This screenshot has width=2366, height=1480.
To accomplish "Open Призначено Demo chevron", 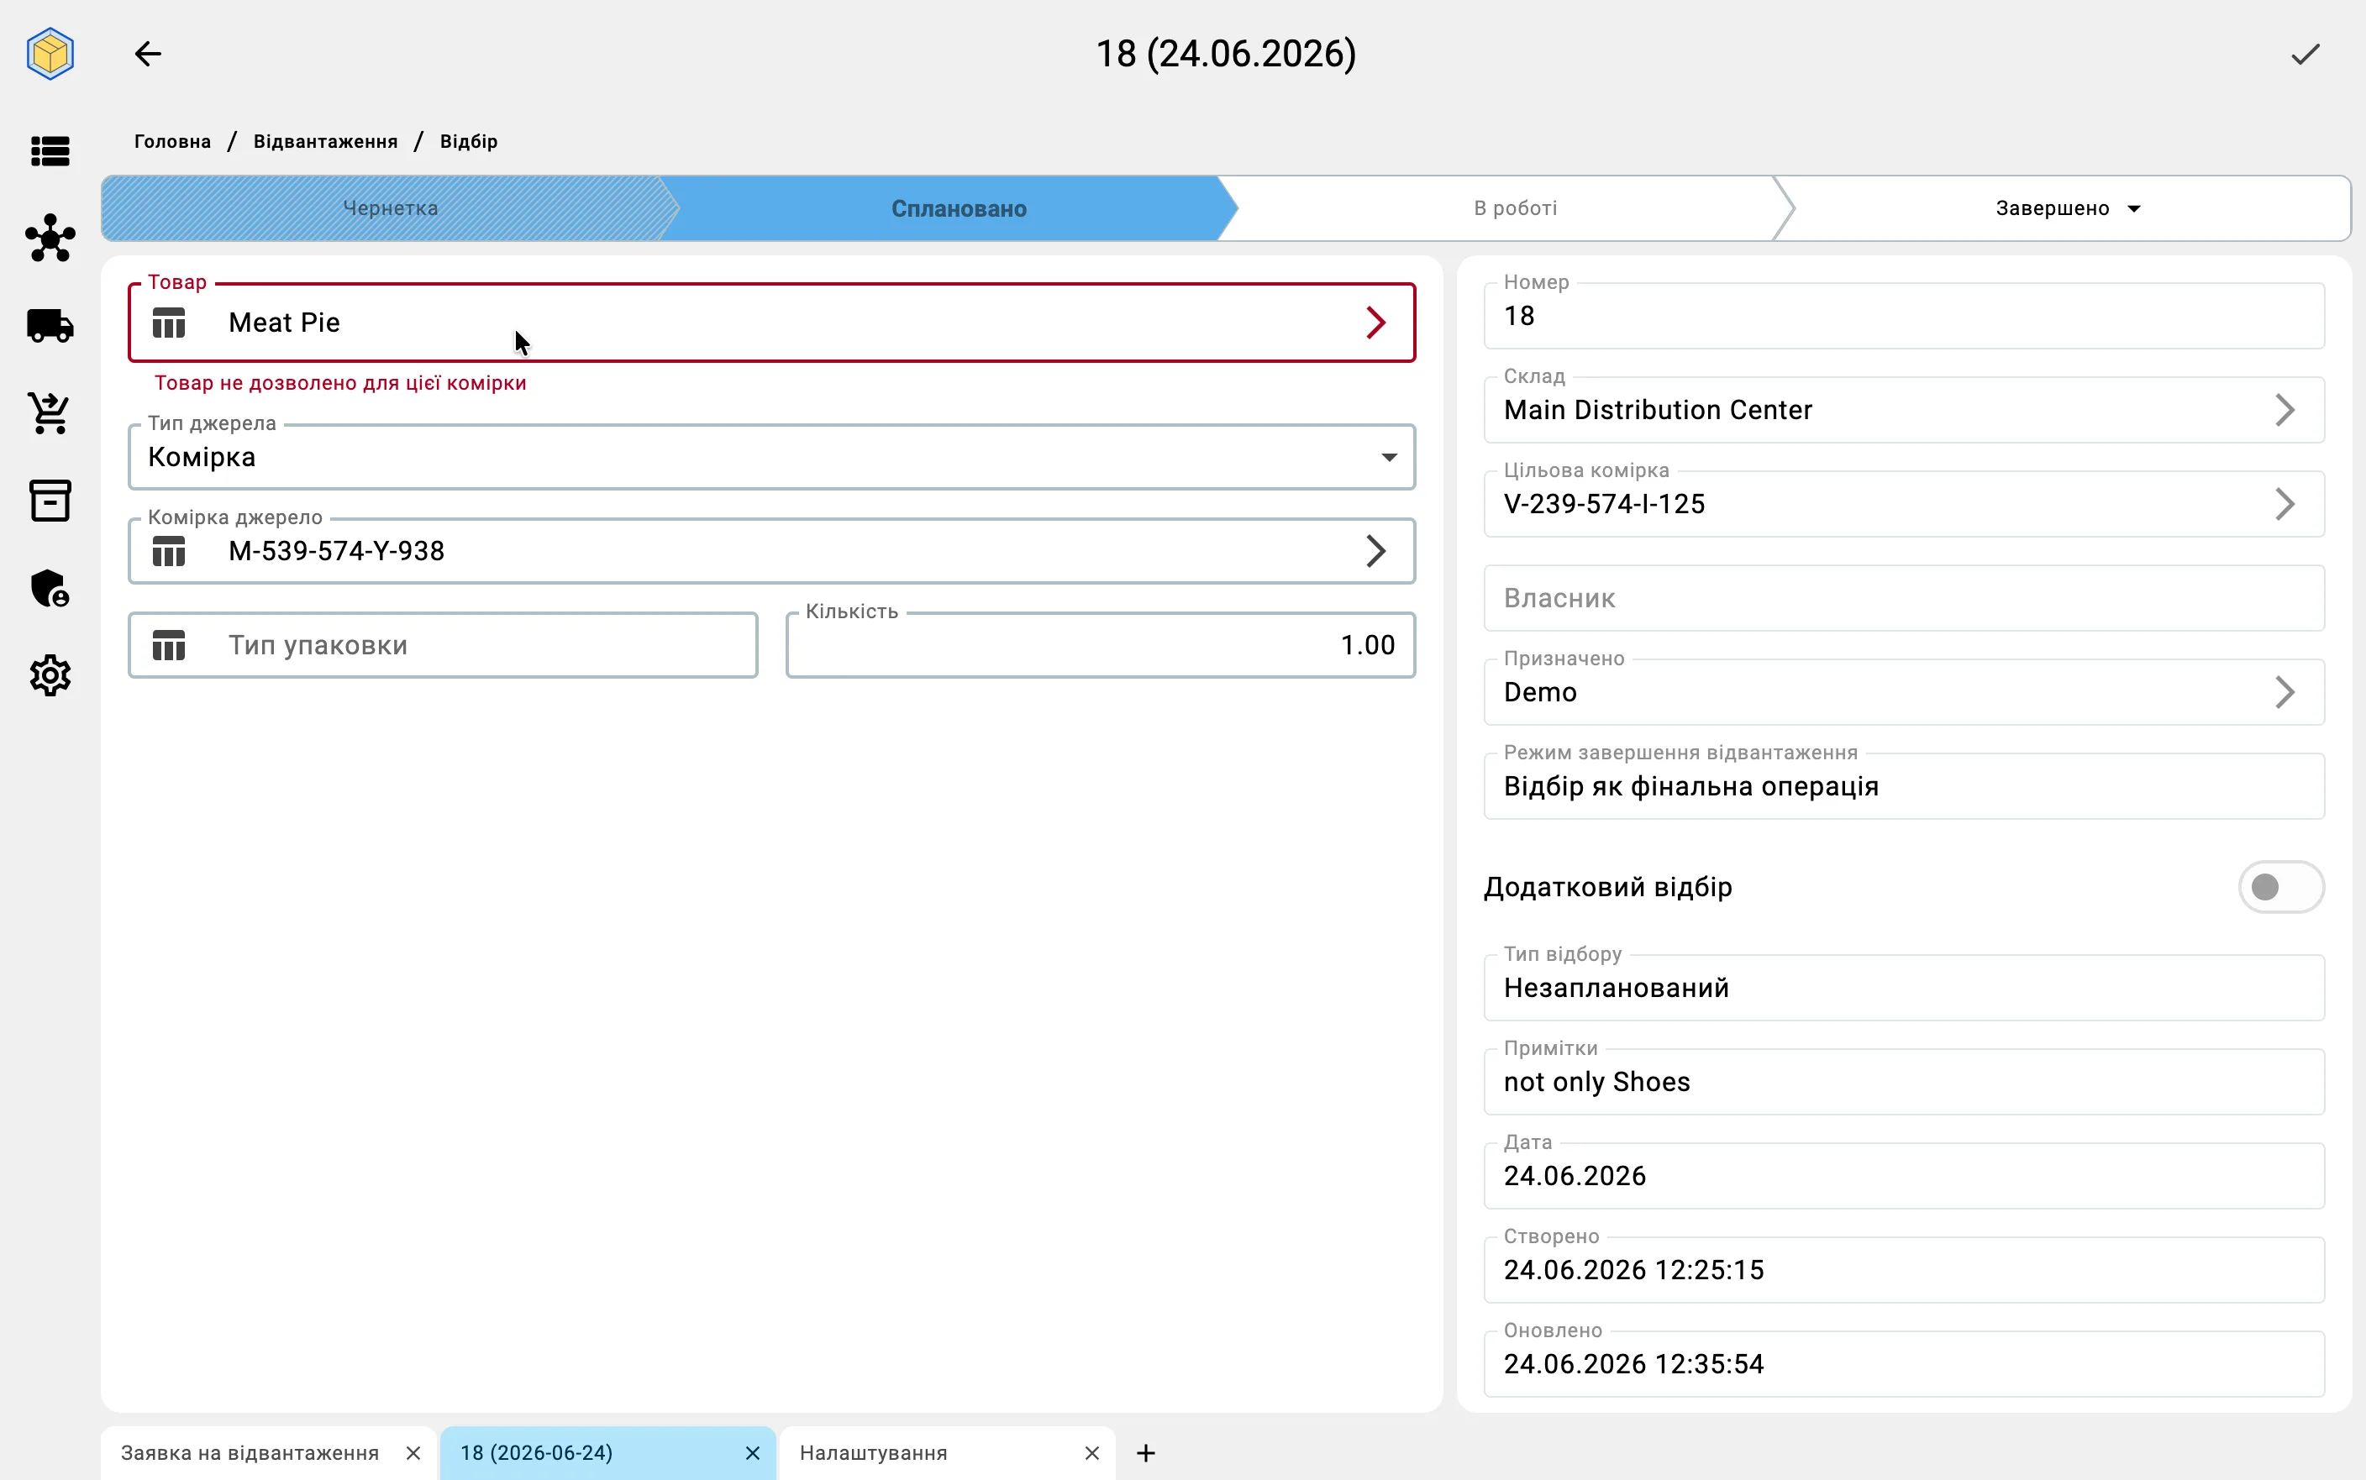I will click(x=2285, y=692).
